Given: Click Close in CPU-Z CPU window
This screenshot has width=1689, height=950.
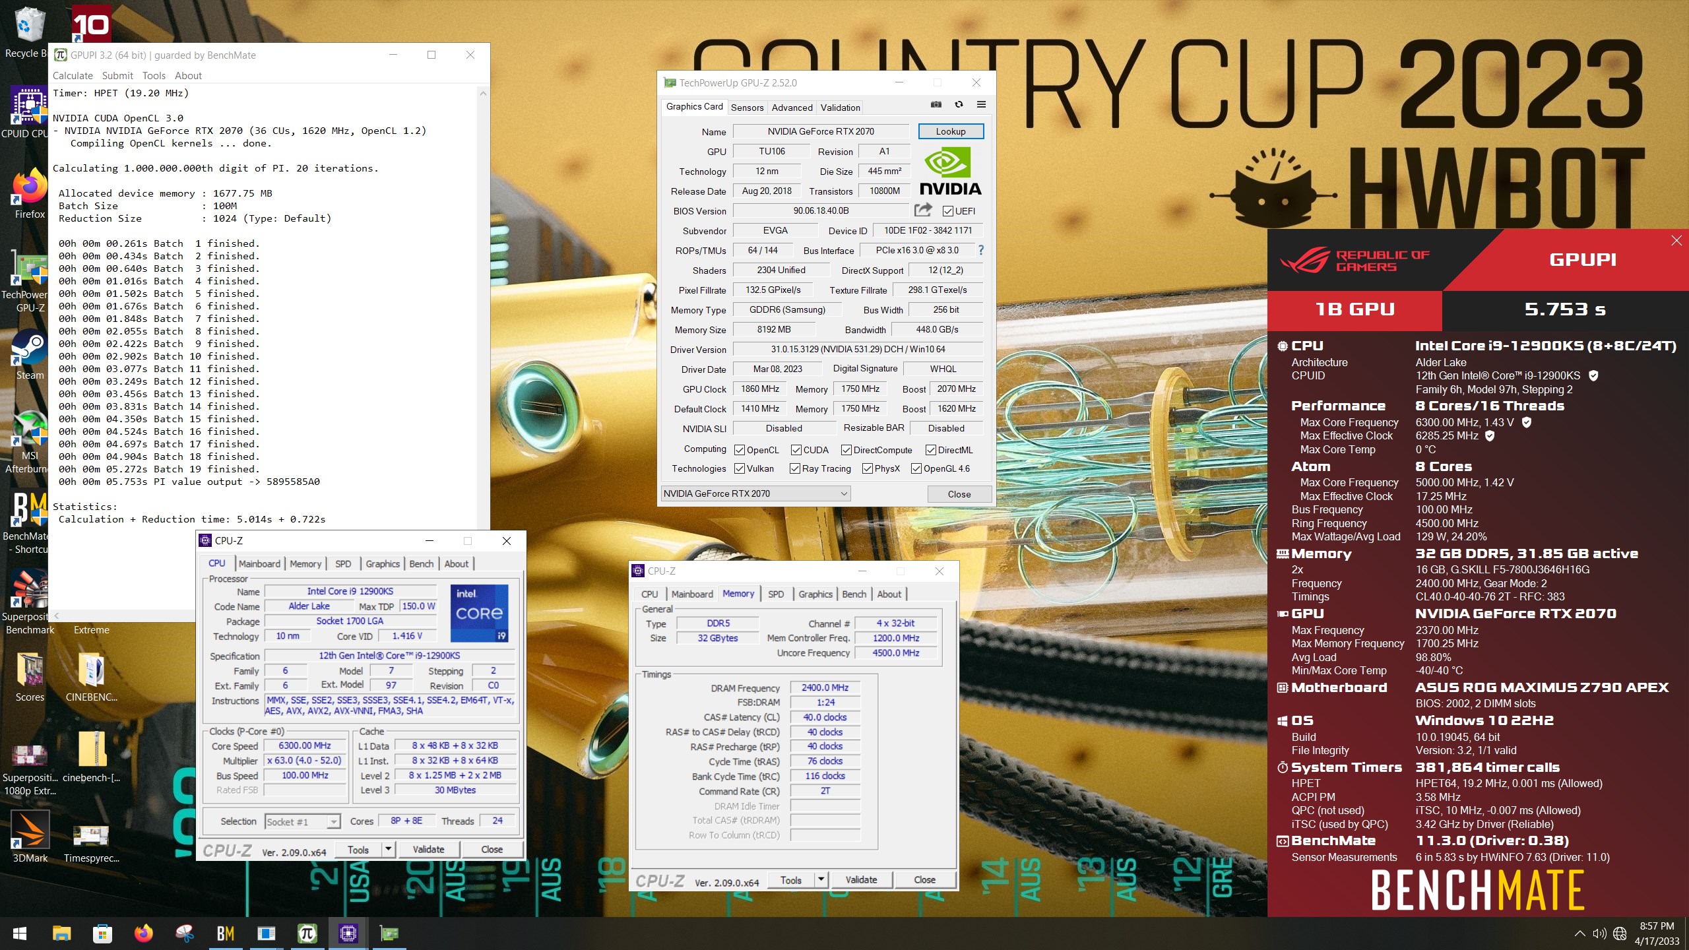Looking at the screenshot, I should pos(492,850).
